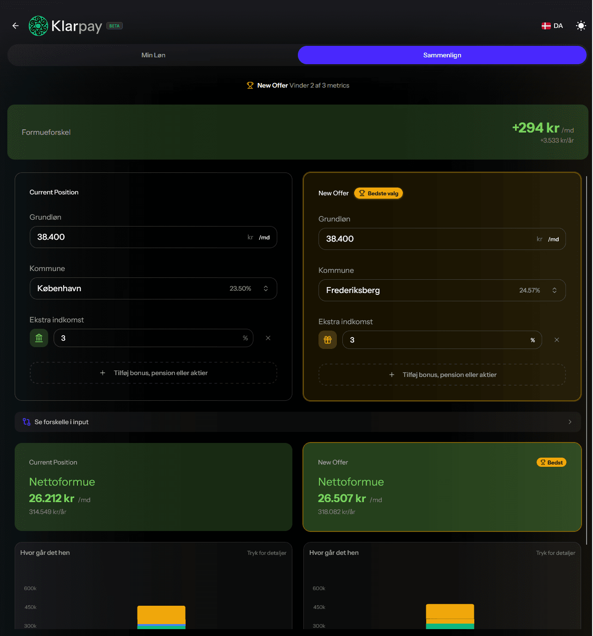The width and height of the screenshot is (593, 636).
Task: Click the trophy icon above the Formueforskel banner
Action: (250, 85)
